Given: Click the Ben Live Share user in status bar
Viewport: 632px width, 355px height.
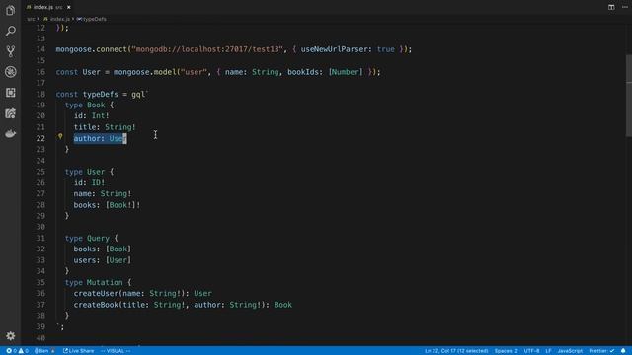Looking at the screenshot, I should (x=44, y=351).
